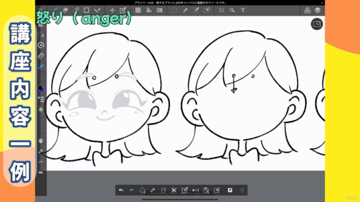Select the Fill rectangle tool
The width and height of the screenshot is (360, 202).
[138, 10]
